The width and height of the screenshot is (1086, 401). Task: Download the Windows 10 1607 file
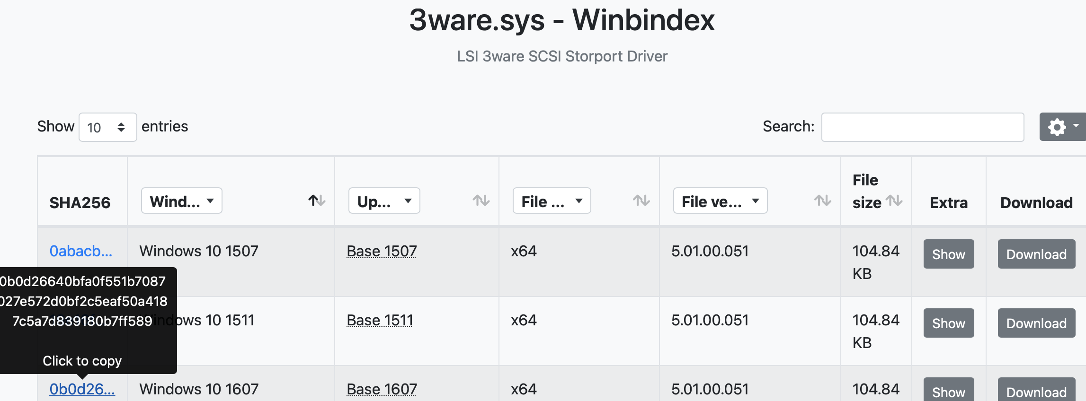pos(1037,390)
